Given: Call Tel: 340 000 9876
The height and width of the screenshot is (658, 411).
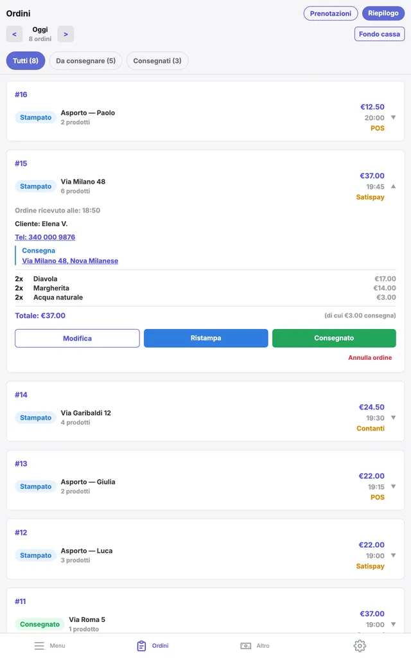Looking at the screenshot, I should (x=45, y=237).
